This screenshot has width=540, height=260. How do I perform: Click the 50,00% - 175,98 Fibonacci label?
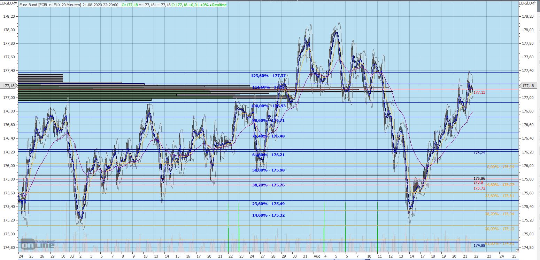click(268, 170)
